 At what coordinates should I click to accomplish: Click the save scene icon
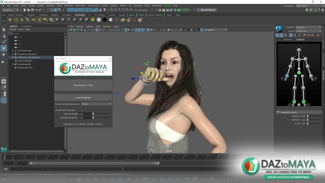[x=32, y=10]
